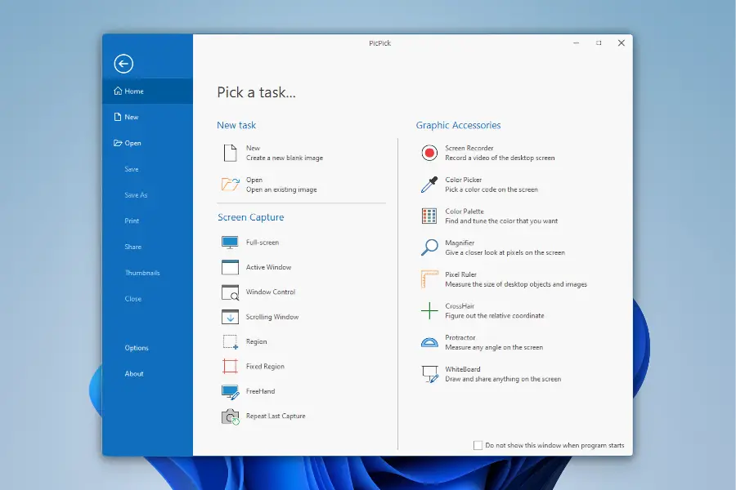The height and width of the screenshot is (490, 736).
Task: Choose Fixed Region capture
Action: tap(231, 367)
